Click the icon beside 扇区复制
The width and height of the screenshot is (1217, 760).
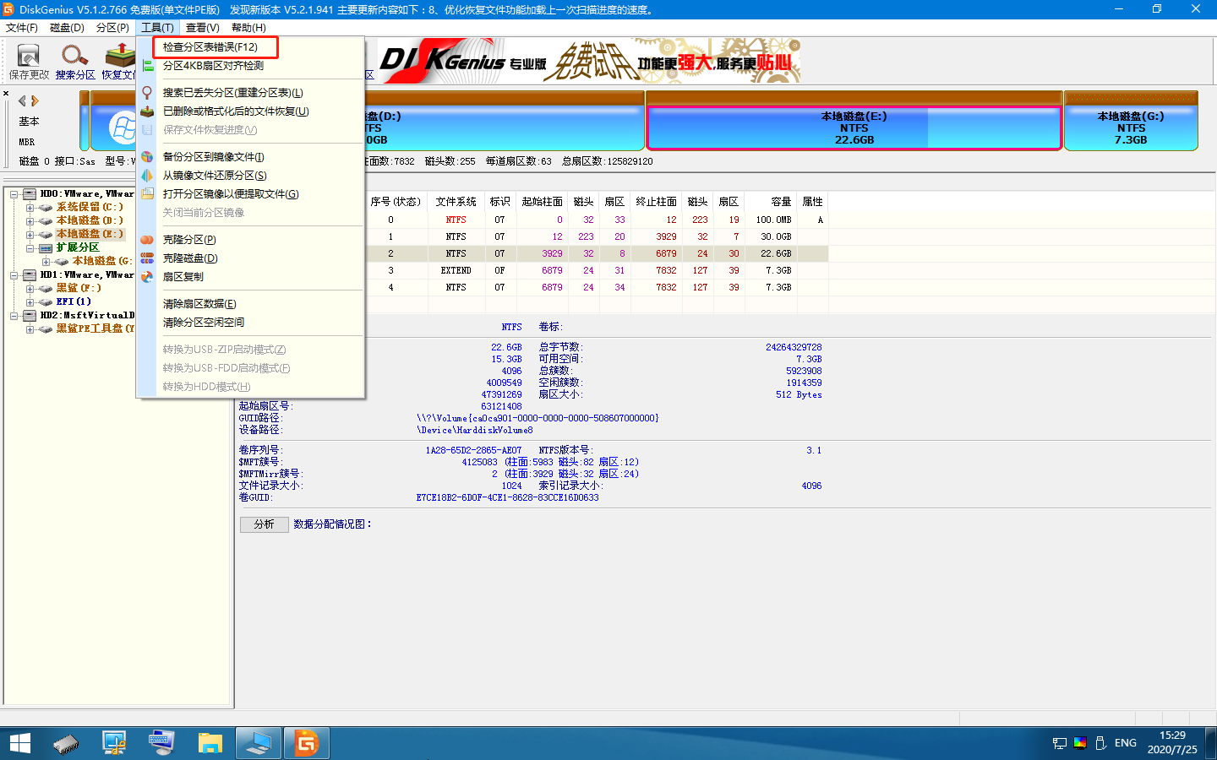click(x=148, y=277)
